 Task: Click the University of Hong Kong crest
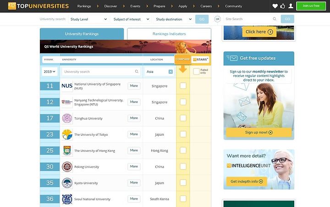point(67,151)
